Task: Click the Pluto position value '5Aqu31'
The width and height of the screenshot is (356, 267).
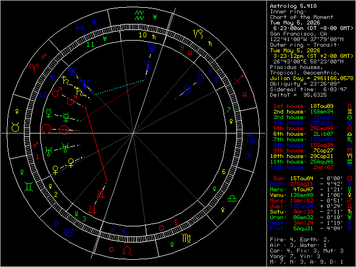Action: pos(303,229)
